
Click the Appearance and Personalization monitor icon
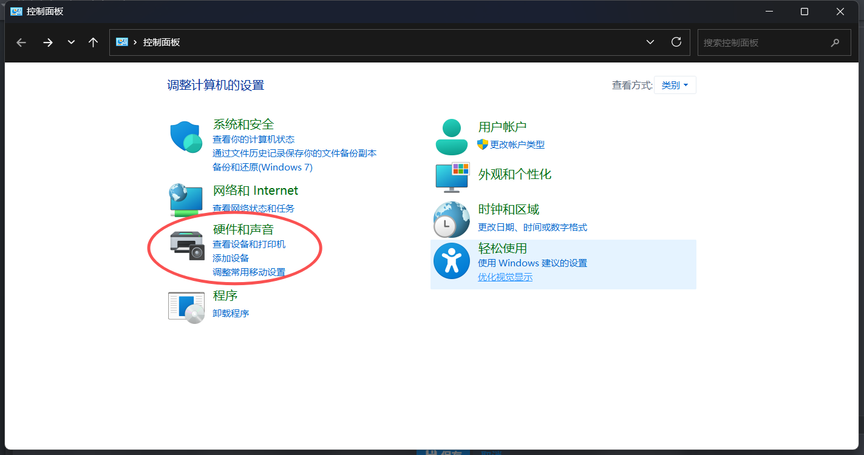[x=452, y=177]
